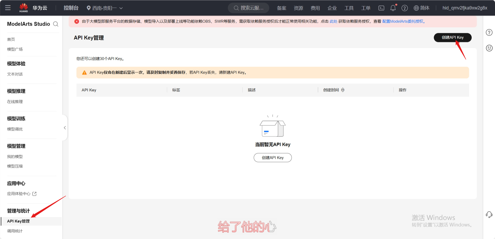
Task: Sort the table by 创建时间
Action: [343, 90]
